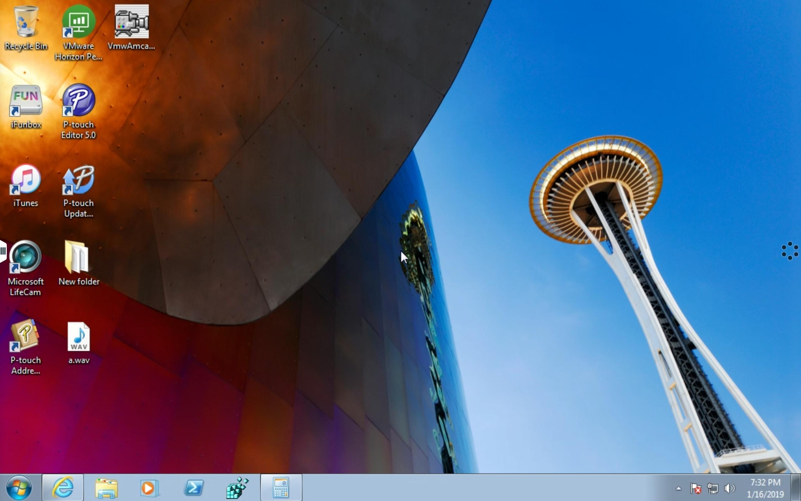The width and height of the screenshot is (801, 501).
Task: Launch Internet Explorer from the taskbar
Action: tap(63, 488)
